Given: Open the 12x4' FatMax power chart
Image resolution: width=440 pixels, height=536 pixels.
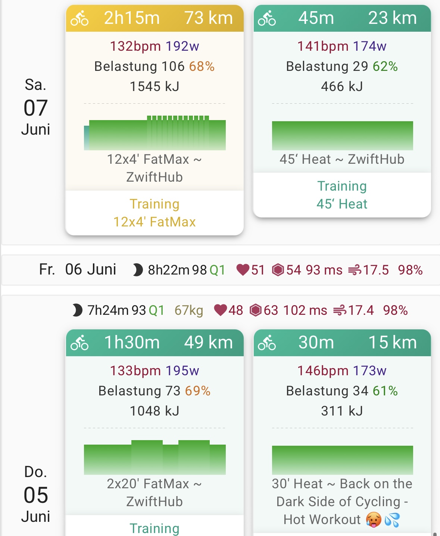Looking at the screenshot, I should click(x=155, y=133).
